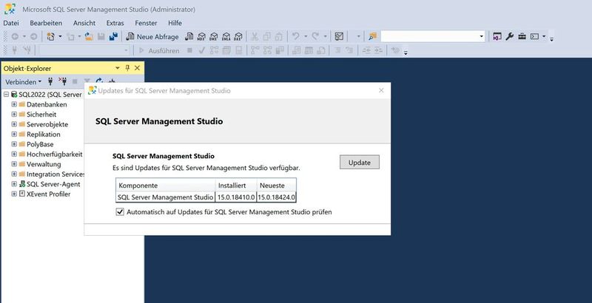The width and height of the screenshot is (592, 303).
Task: Click the Update button
Action: point(360,163)
